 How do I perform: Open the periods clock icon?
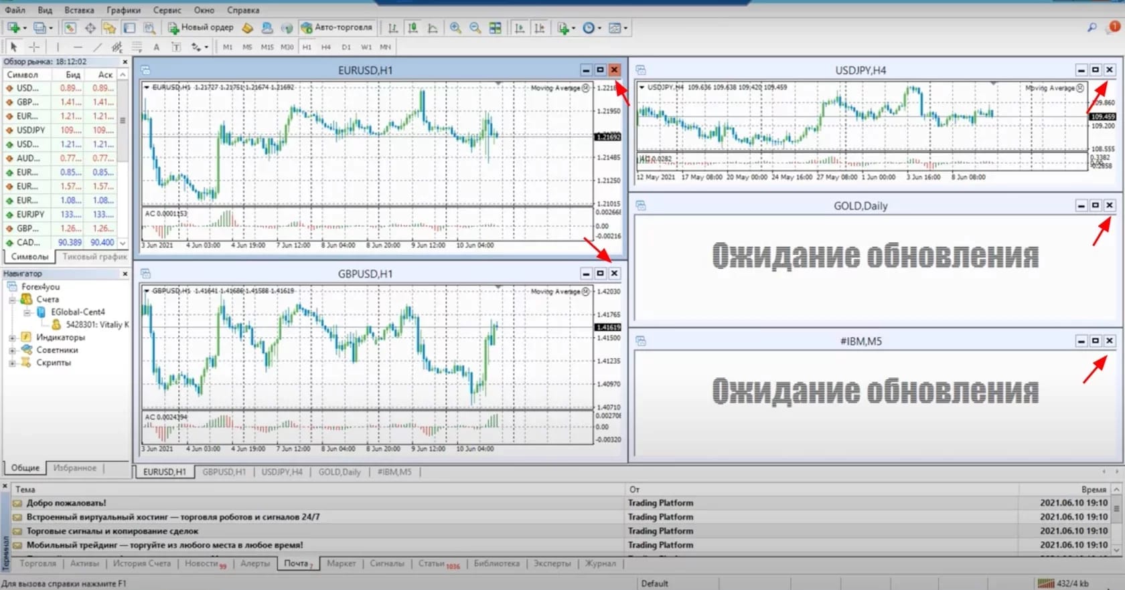[x=589, y=27]
